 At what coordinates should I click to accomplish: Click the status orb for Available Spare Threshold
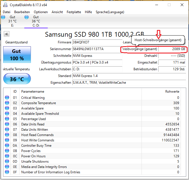(x=7, y=113)
